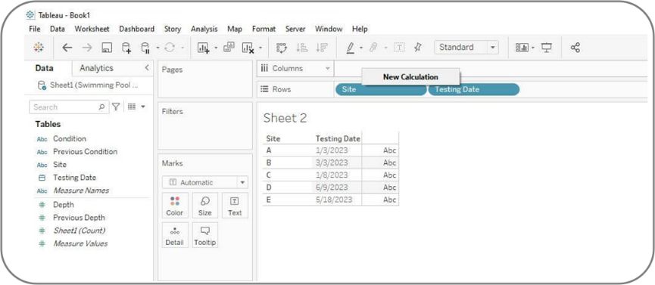Open Detail on the Marks card
This screenshot has height=285, width=655.
pos(175,235)
